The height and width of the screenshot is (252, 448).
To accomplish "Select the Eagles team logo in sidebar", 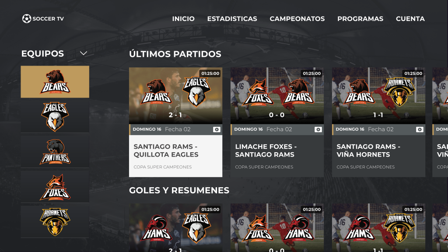I will click(55, 117).
